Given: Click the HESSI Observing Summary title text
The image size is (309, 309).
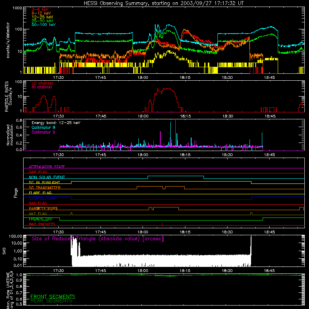Looking at the screenshot, I should pos(164,3).
